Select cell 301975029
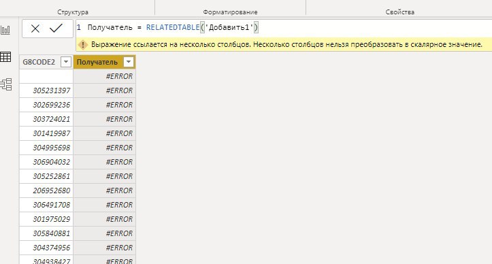 point(46,219)
